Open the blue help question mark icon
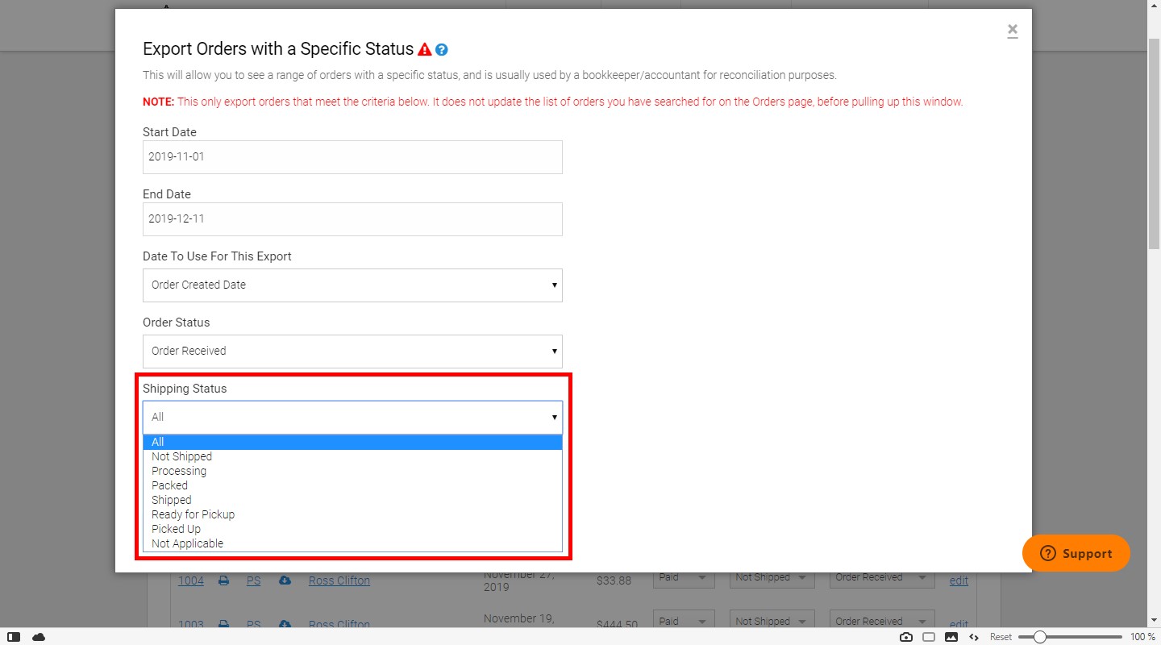The width and height of the screenshot is (1161, 645). pos(442,49)
